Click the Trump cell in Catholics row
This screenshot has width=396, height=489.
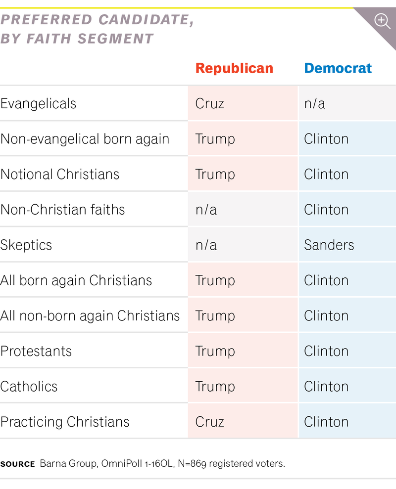point(215,387)
